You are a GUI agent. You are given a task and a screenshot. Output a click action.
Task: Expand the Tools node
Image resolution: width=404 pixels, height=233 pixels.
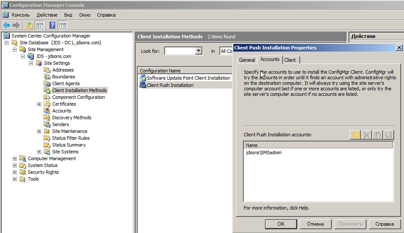15,179
